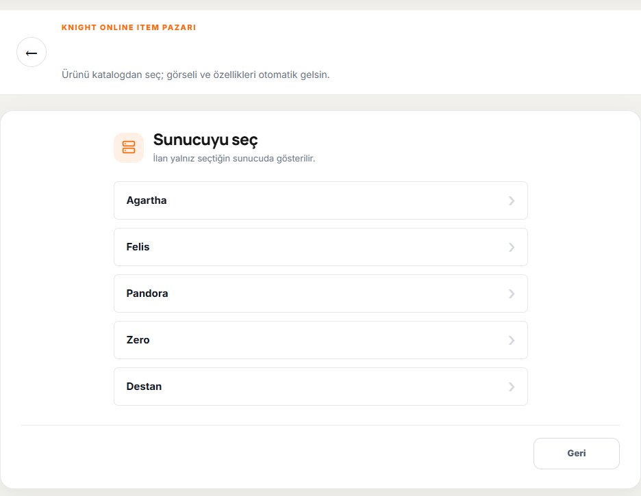The image size is (641, 496).
Task: Select the Zero server entry
Action: 320,340
